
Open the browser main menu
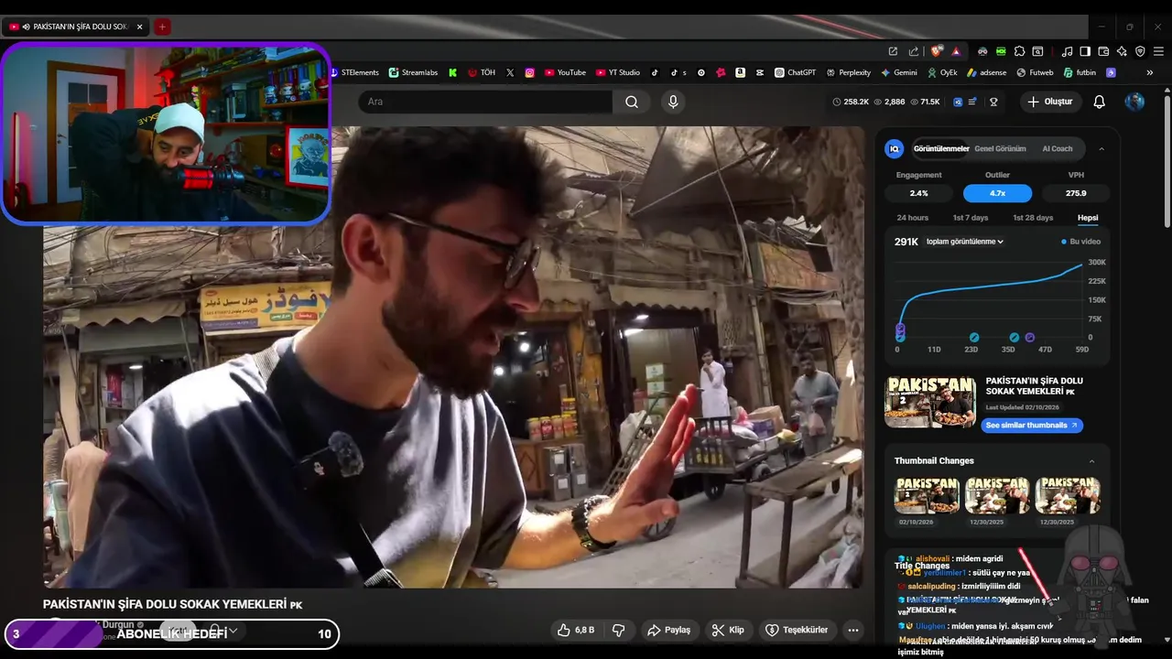click(1158, 51)
